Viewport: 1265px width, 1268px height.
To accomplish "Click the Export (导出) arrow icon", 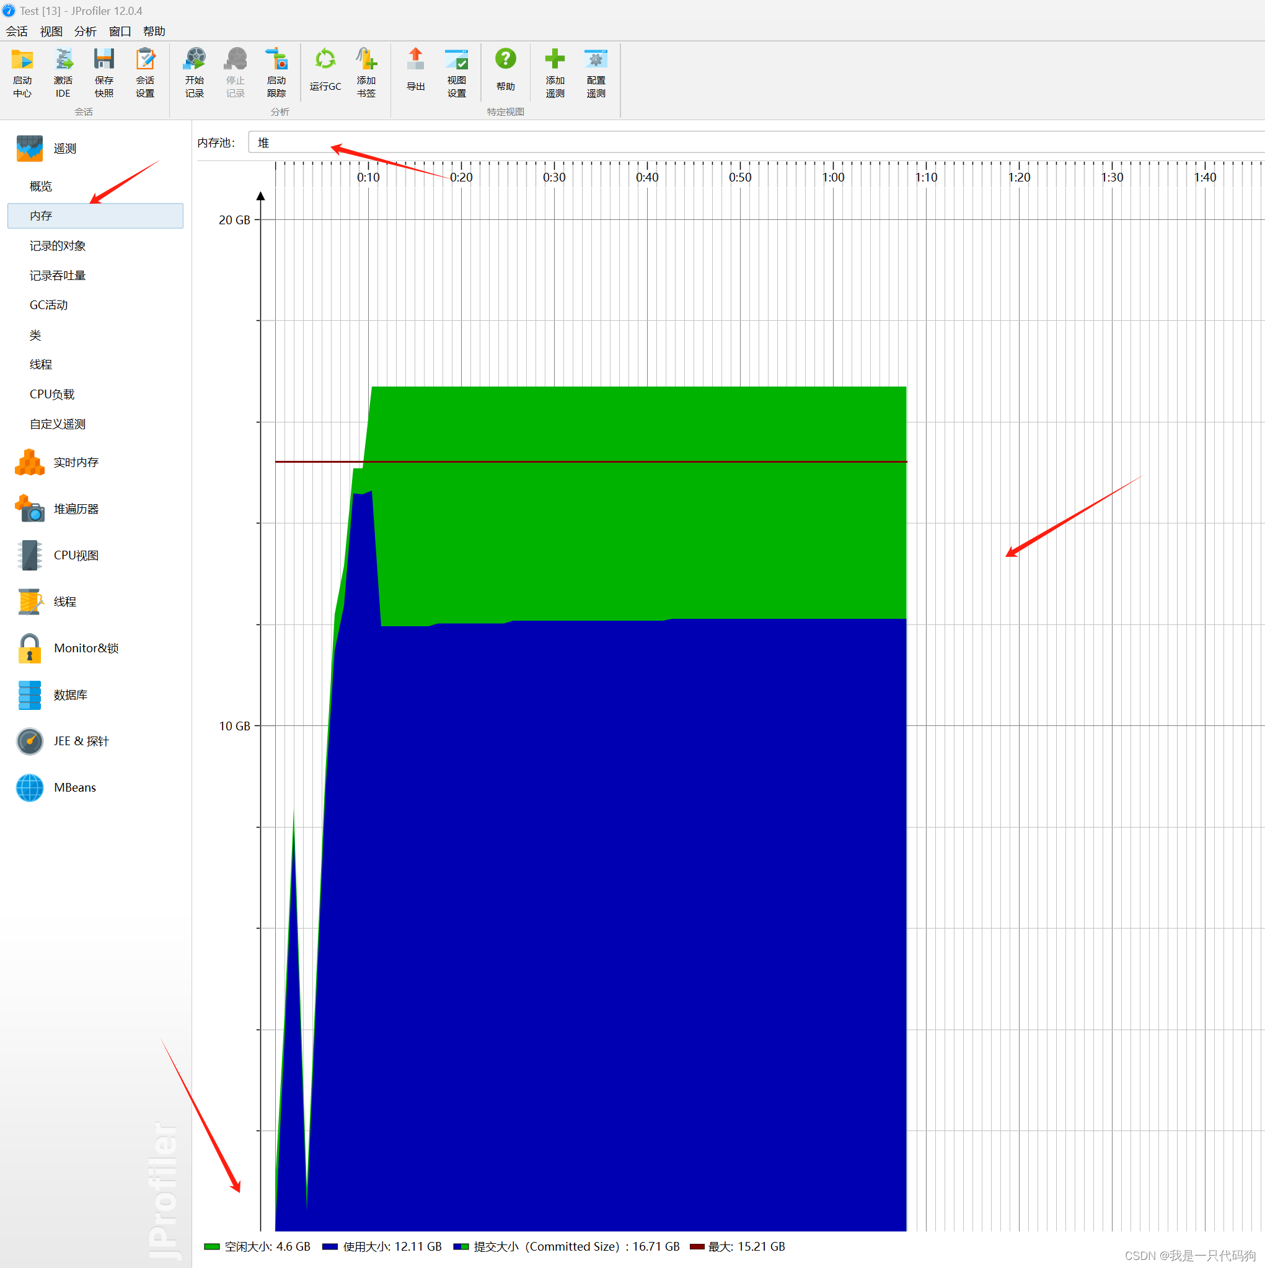I will click(x=415, y=60).
